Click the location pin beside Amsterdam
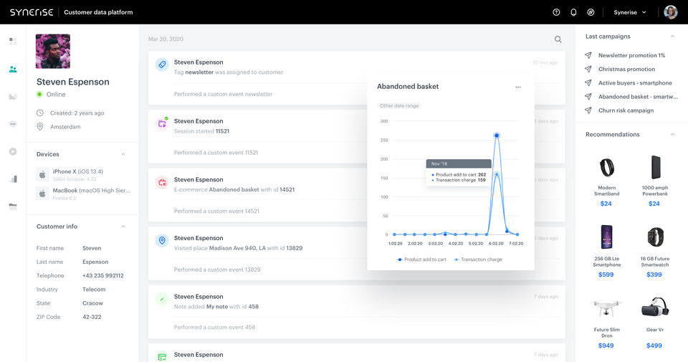Screen dimensions: 688x362 (x=40, y=127)
